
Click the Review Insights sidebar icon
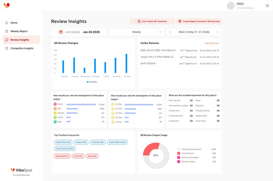[7, 40]
